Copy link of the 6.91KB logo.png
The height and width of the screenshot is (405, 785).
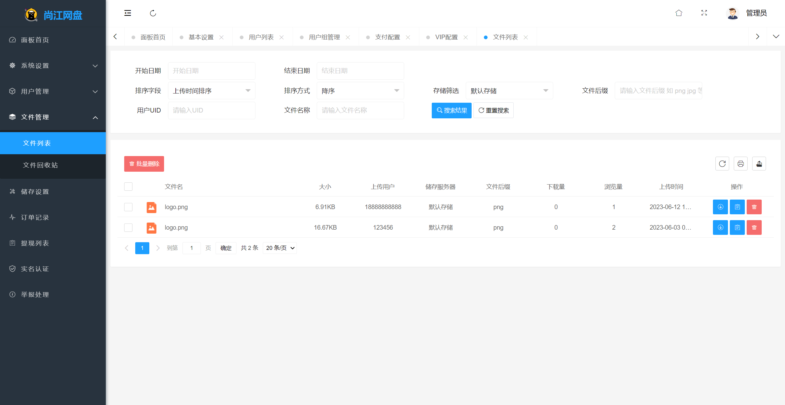[737, 207]
